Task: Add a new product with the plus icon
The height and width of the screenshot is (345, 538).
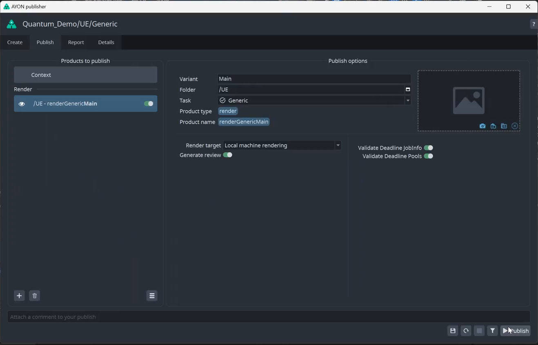Action: [x=19, y=296]
